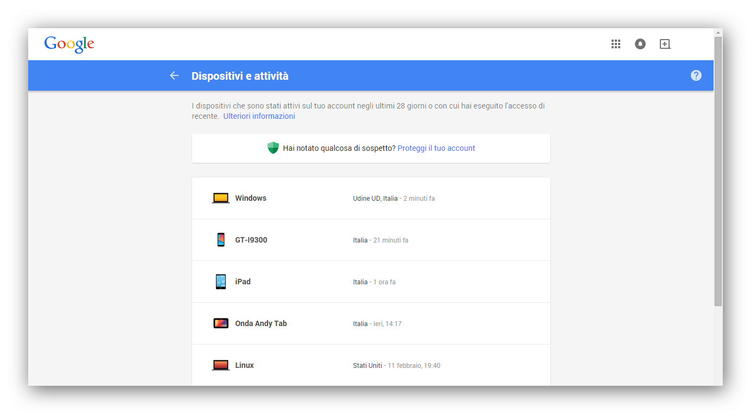
Task: Open Proteggi il tuo account link
Action: pyautogui.click(x=436, y=148)
